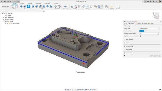Click the Measure icon in Inspect

(x=112, y=6)
